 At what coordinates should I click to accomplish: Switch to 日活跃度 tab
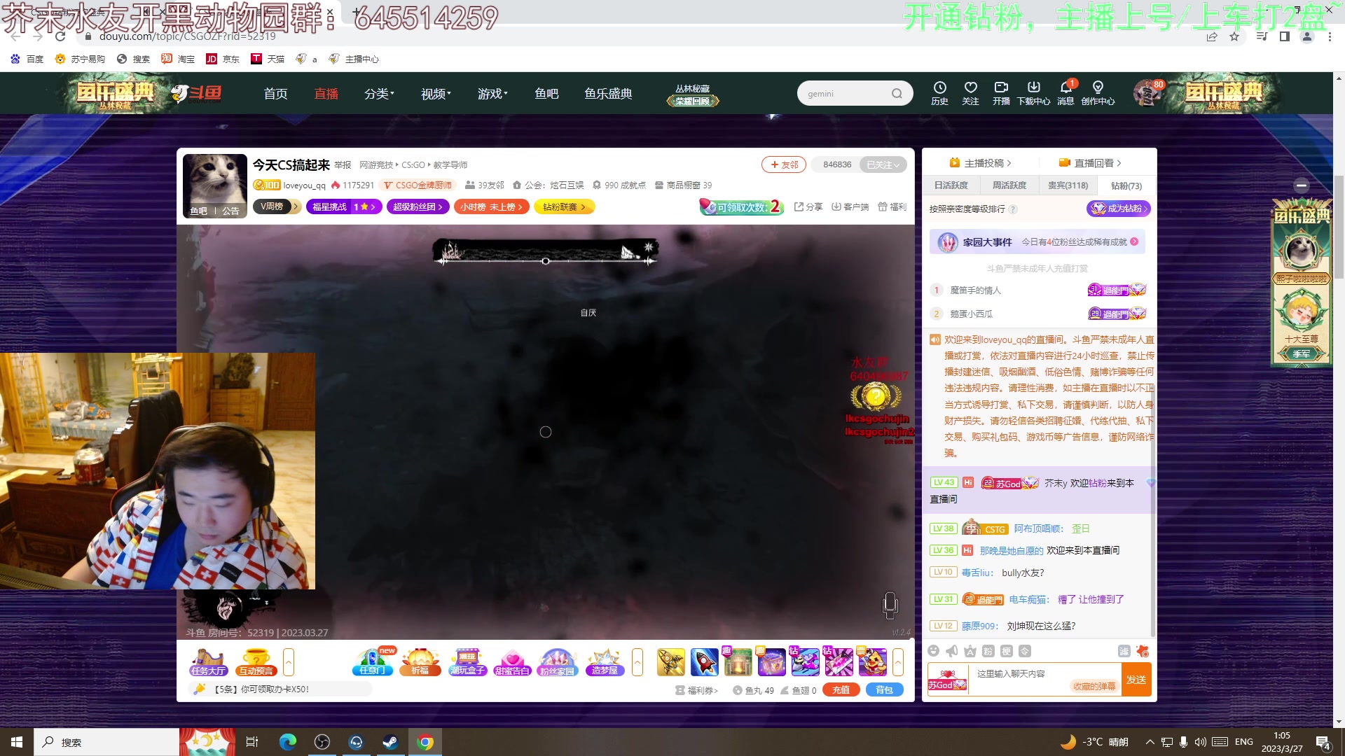pyautogui.click(x=951, y=185)
